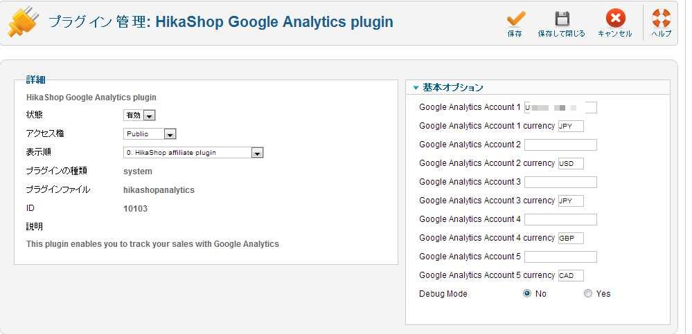Click the Account 5 currency CAD field
Viewport: 692px width, 334px height.
click(571, 276)
